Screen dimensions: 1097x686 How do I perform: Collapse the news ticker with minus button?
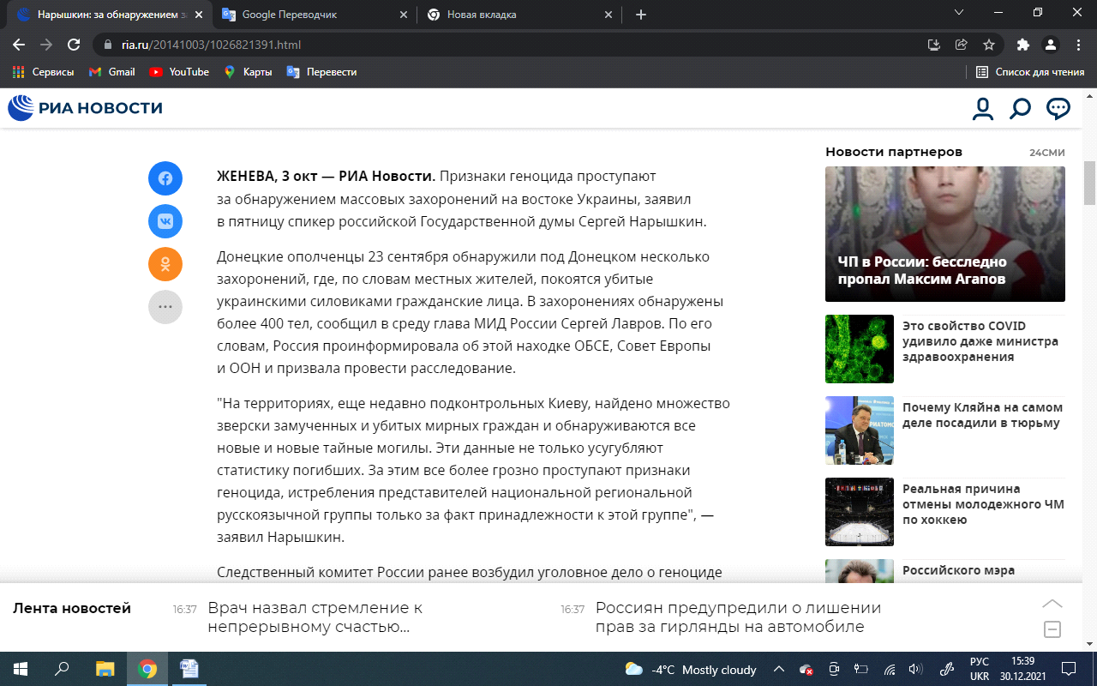[1052, 630]
